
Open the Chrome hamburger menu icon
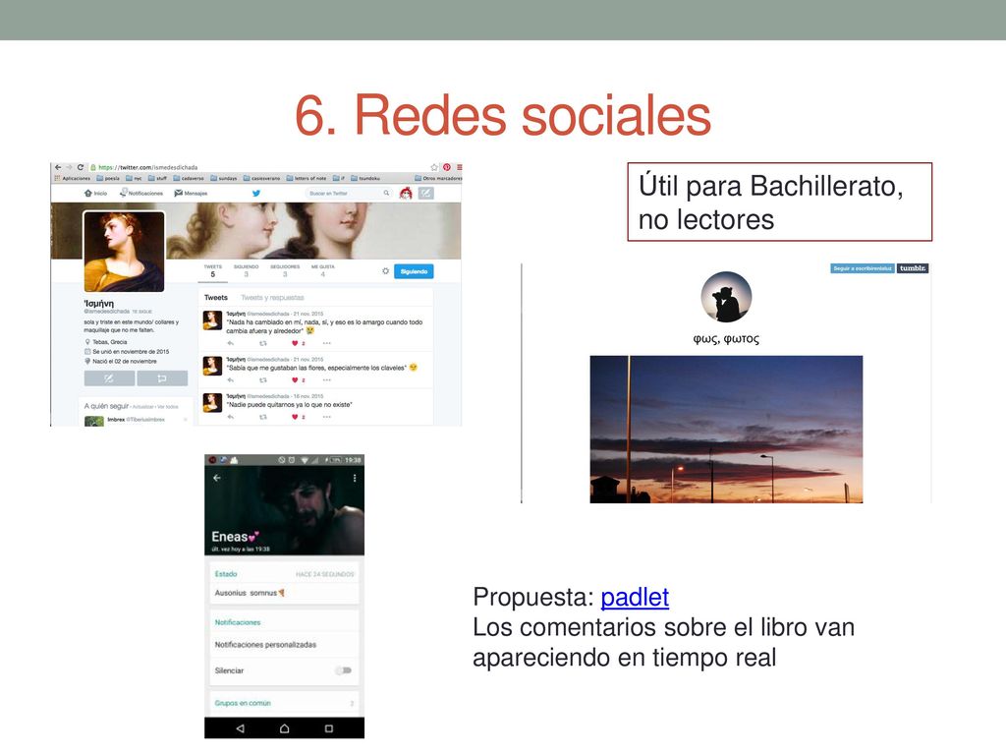coord(459,167)
